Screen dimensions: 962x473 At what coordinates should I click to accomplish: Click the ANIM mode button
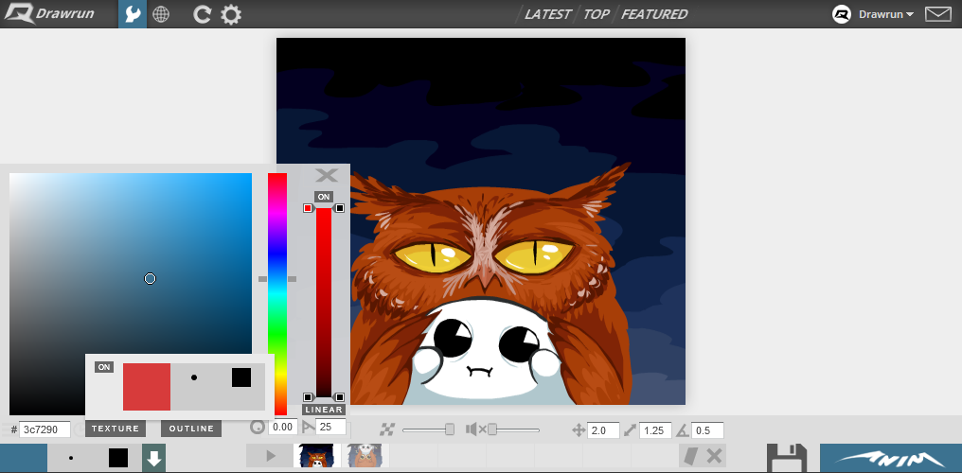click(891, 458)
